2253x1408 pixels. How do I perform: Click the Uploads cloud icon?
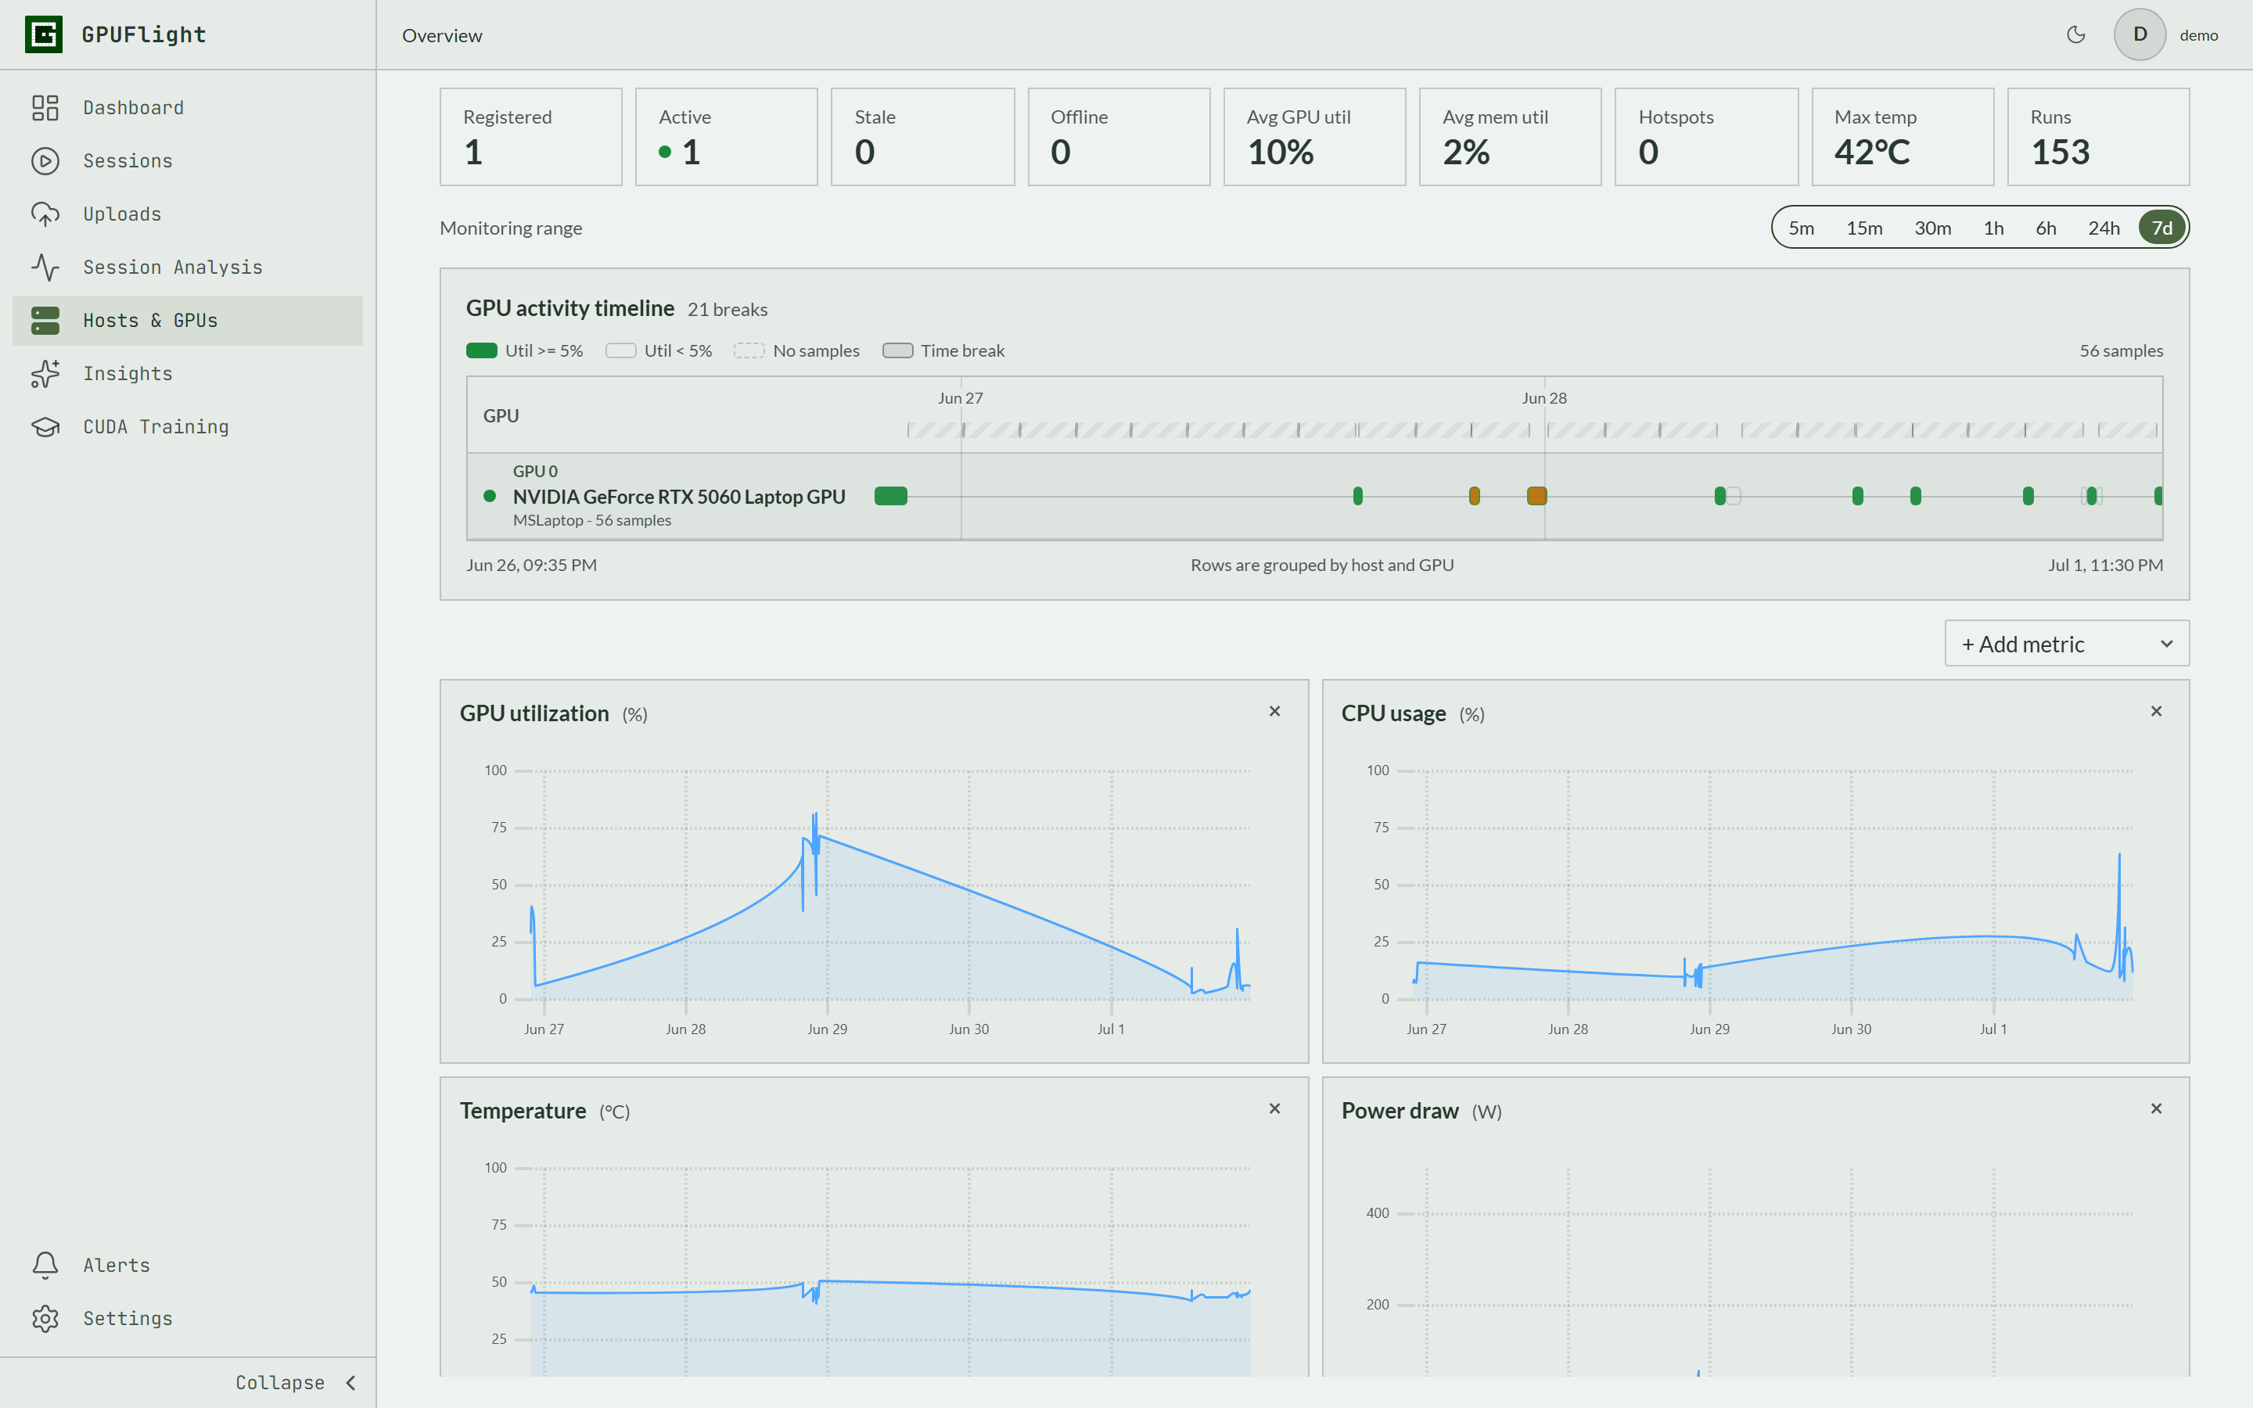click(x=45, y=214)
